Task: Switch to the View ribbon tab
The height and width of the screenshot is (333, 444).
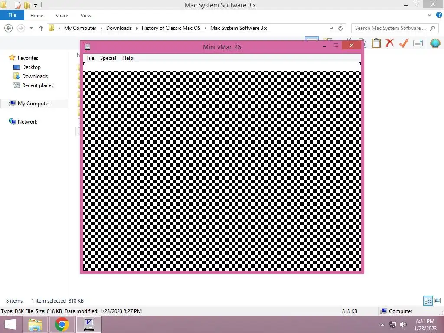Action: tap(86, 16)
